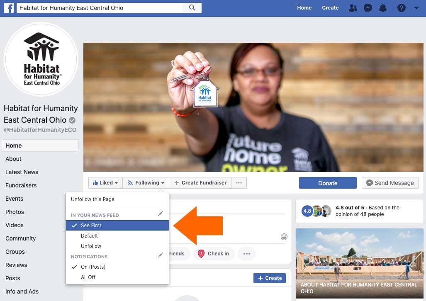Open the Liked dropdown button

click(x=105, y=183)
